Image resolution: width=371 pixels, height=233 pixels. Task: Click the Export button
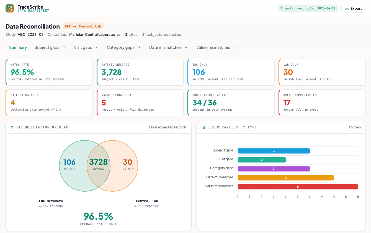coord(353,8)
